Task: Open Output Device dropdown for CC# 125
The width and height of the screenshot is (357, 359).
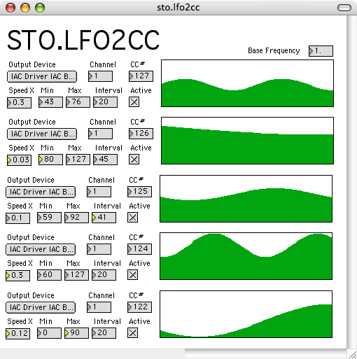Action: pos(41,192)
